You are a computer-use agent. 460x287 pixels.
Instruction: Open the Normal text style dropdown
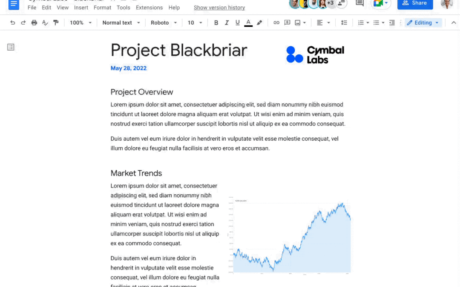click(x=121, y=23)
